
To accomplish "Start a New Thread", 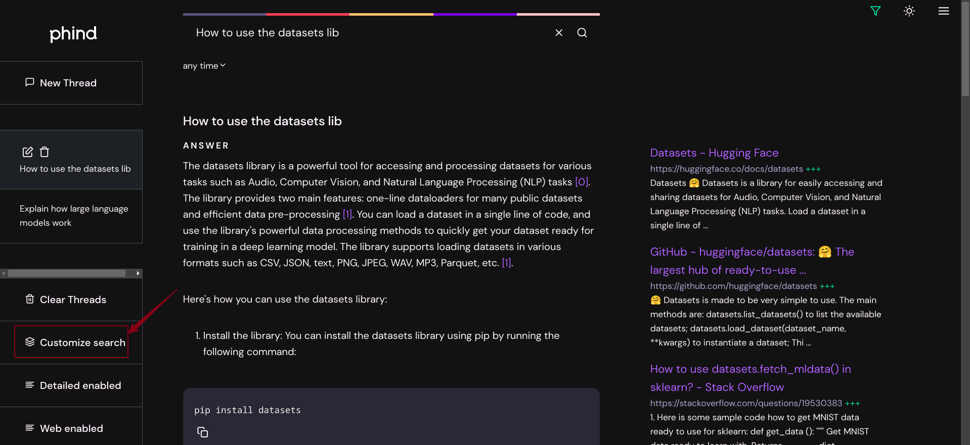I will 71,83.
